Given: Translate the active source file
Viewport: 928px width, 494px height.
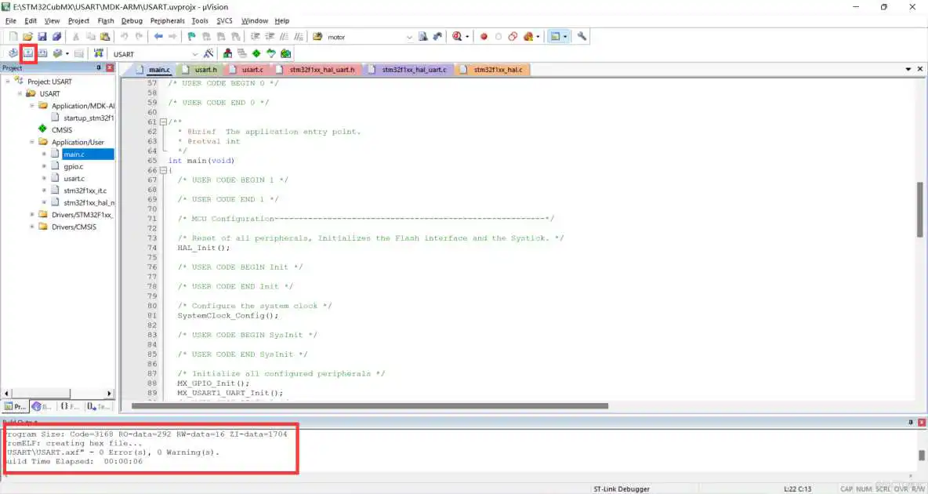Looking at the screenshot, I should pyautogui.click(x=13, y=53).
